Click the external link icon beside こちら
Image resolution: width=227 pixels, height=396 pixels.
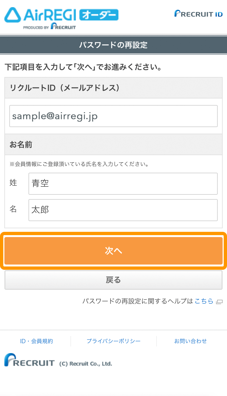point(219,302)
